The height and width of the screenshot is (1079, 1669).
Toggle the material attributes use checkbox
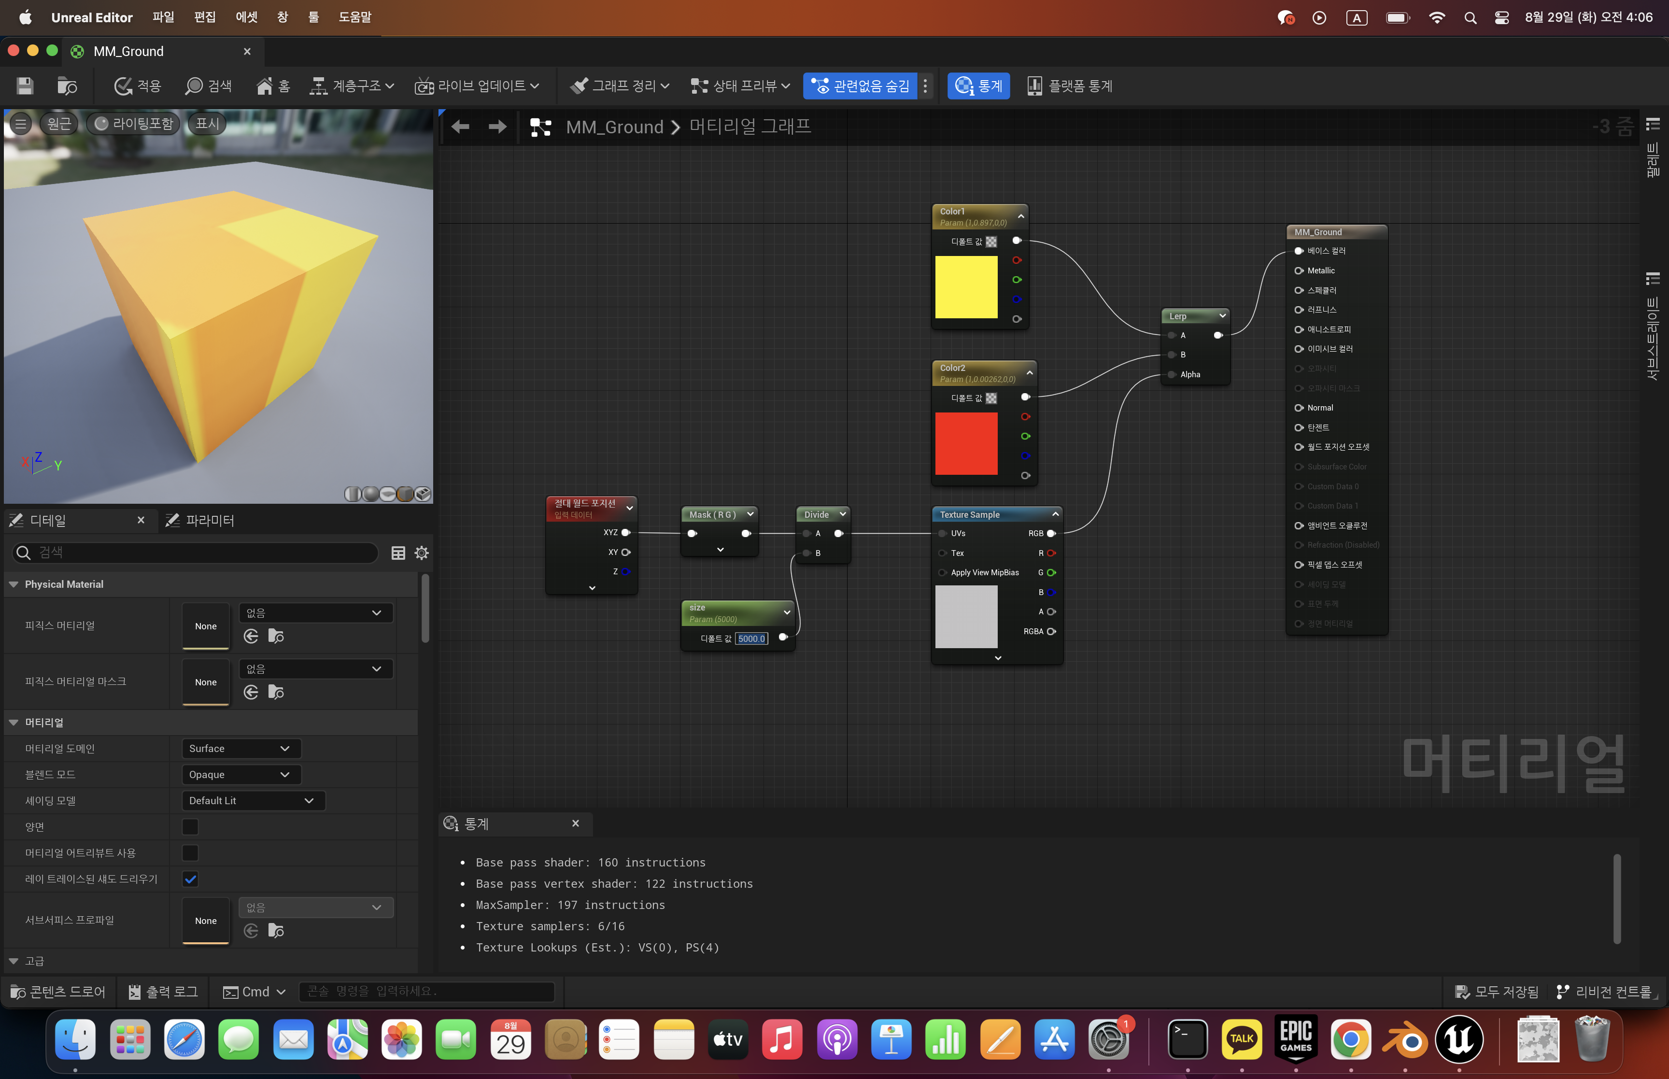click(x=190, y=852)
